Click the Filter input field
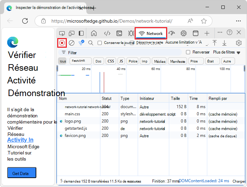 [120, 52]
